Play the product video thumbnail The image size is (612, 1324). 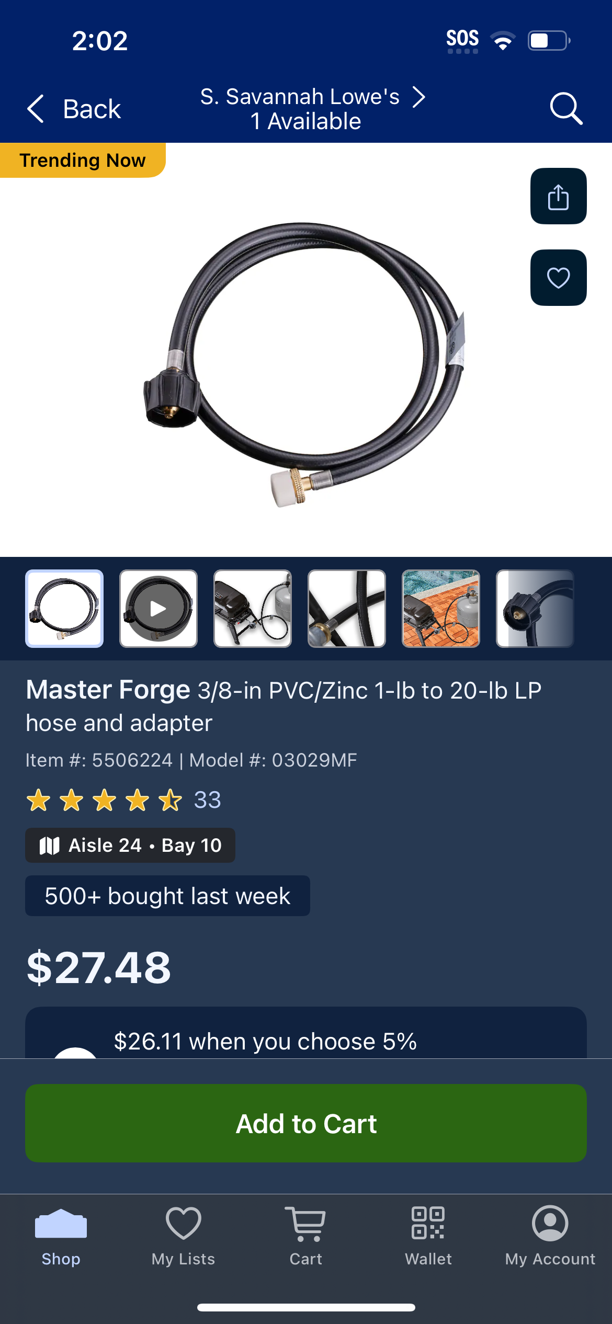158,609
